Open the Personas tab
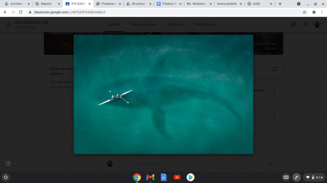 (175, 24)
